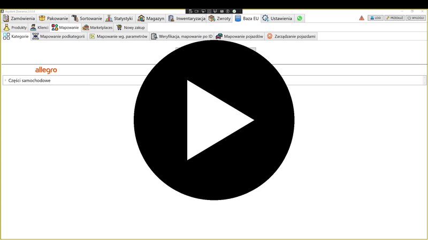Switch to Mapowanie pojazdów tab
The image size is (428, 240).
[x=239, y=36]
